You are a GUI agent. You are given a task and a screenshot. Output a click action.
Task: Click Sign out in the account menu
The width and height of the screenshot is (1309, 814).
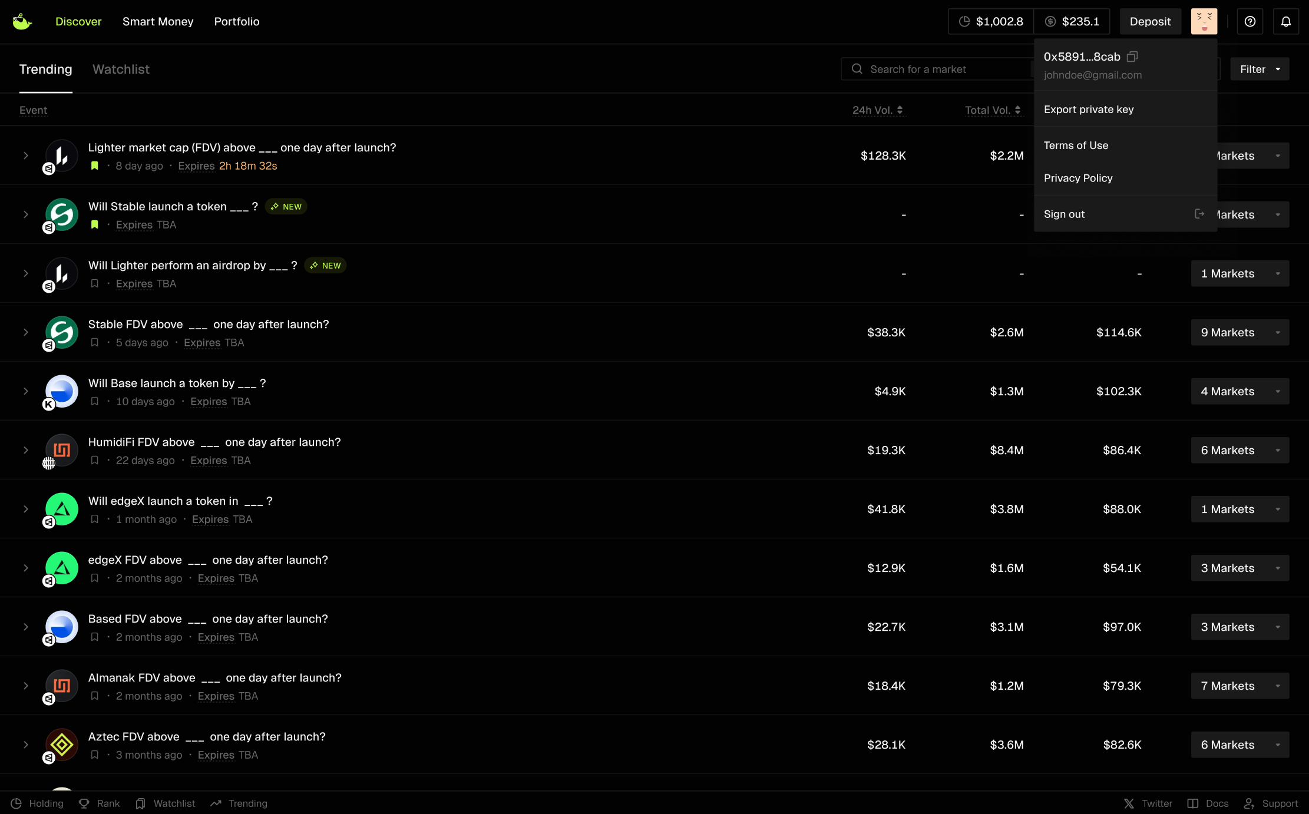[1064, 214]
